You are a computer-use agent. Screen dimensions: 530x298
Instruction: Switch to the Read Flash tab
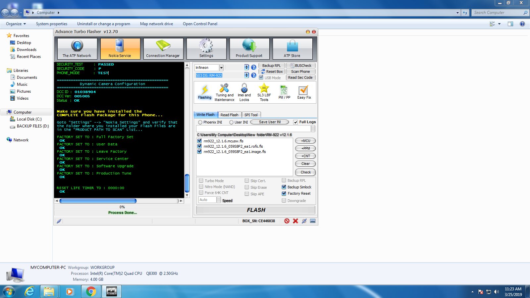point(229,115)
